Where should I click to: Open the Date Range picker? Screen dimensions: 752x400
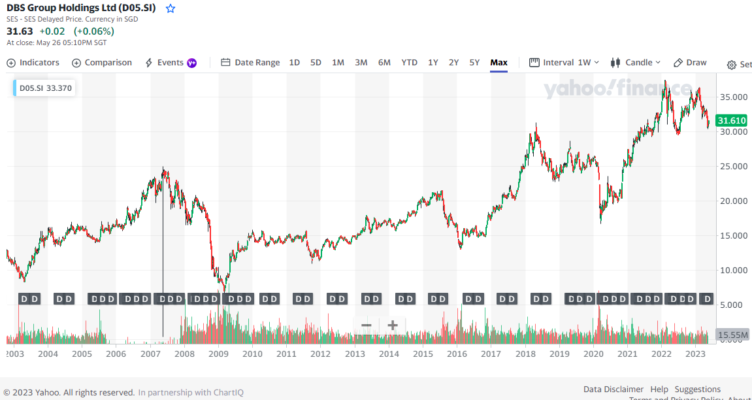point(250,62)
